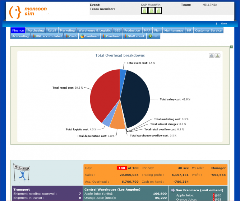Select the B2B tab
This screenshot has width=240, height=201.
point(117,30)
